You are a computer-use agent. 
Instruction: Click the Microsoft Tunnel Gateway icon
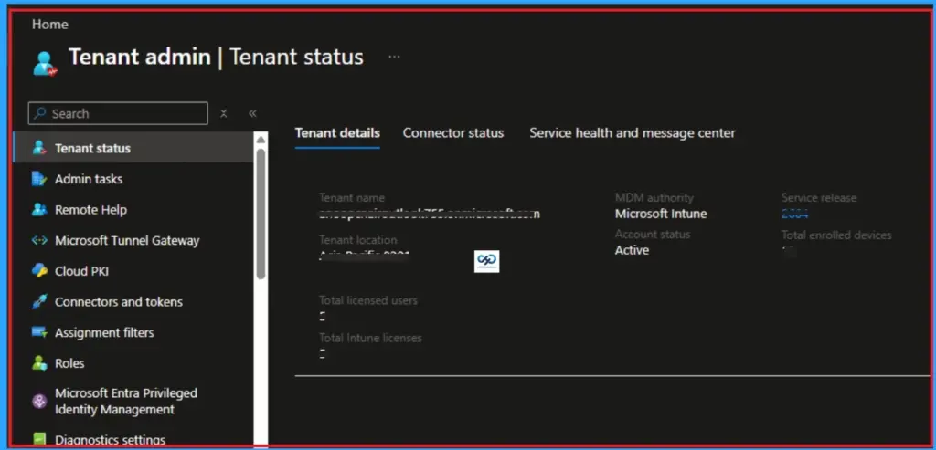coord(39,241)
